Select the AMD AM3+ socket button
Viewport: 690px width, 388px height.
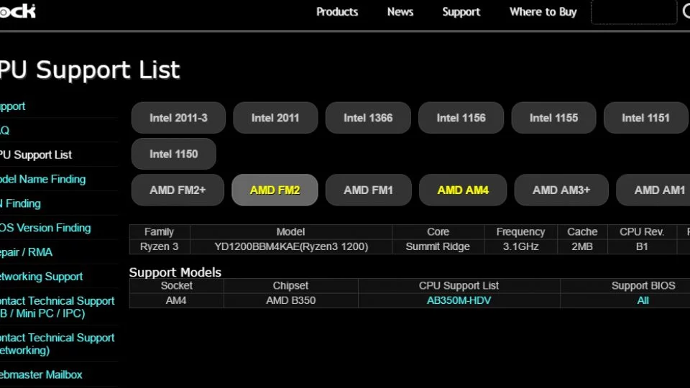(x=561, y=190)
